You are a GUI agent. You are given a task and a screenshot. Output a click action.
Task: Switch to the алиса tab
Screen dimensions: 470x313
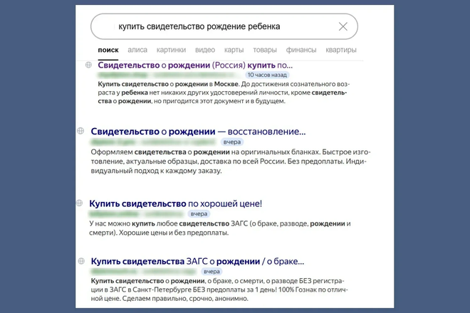pyautogui.click(x=137, y=50)
